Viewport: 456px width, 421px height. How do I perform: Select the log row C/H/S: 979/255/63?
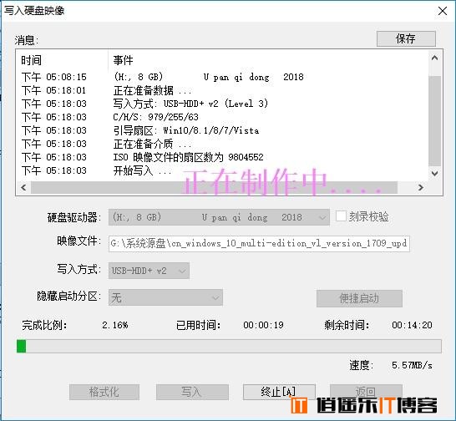pyautogui.click(x=222, y=117)
